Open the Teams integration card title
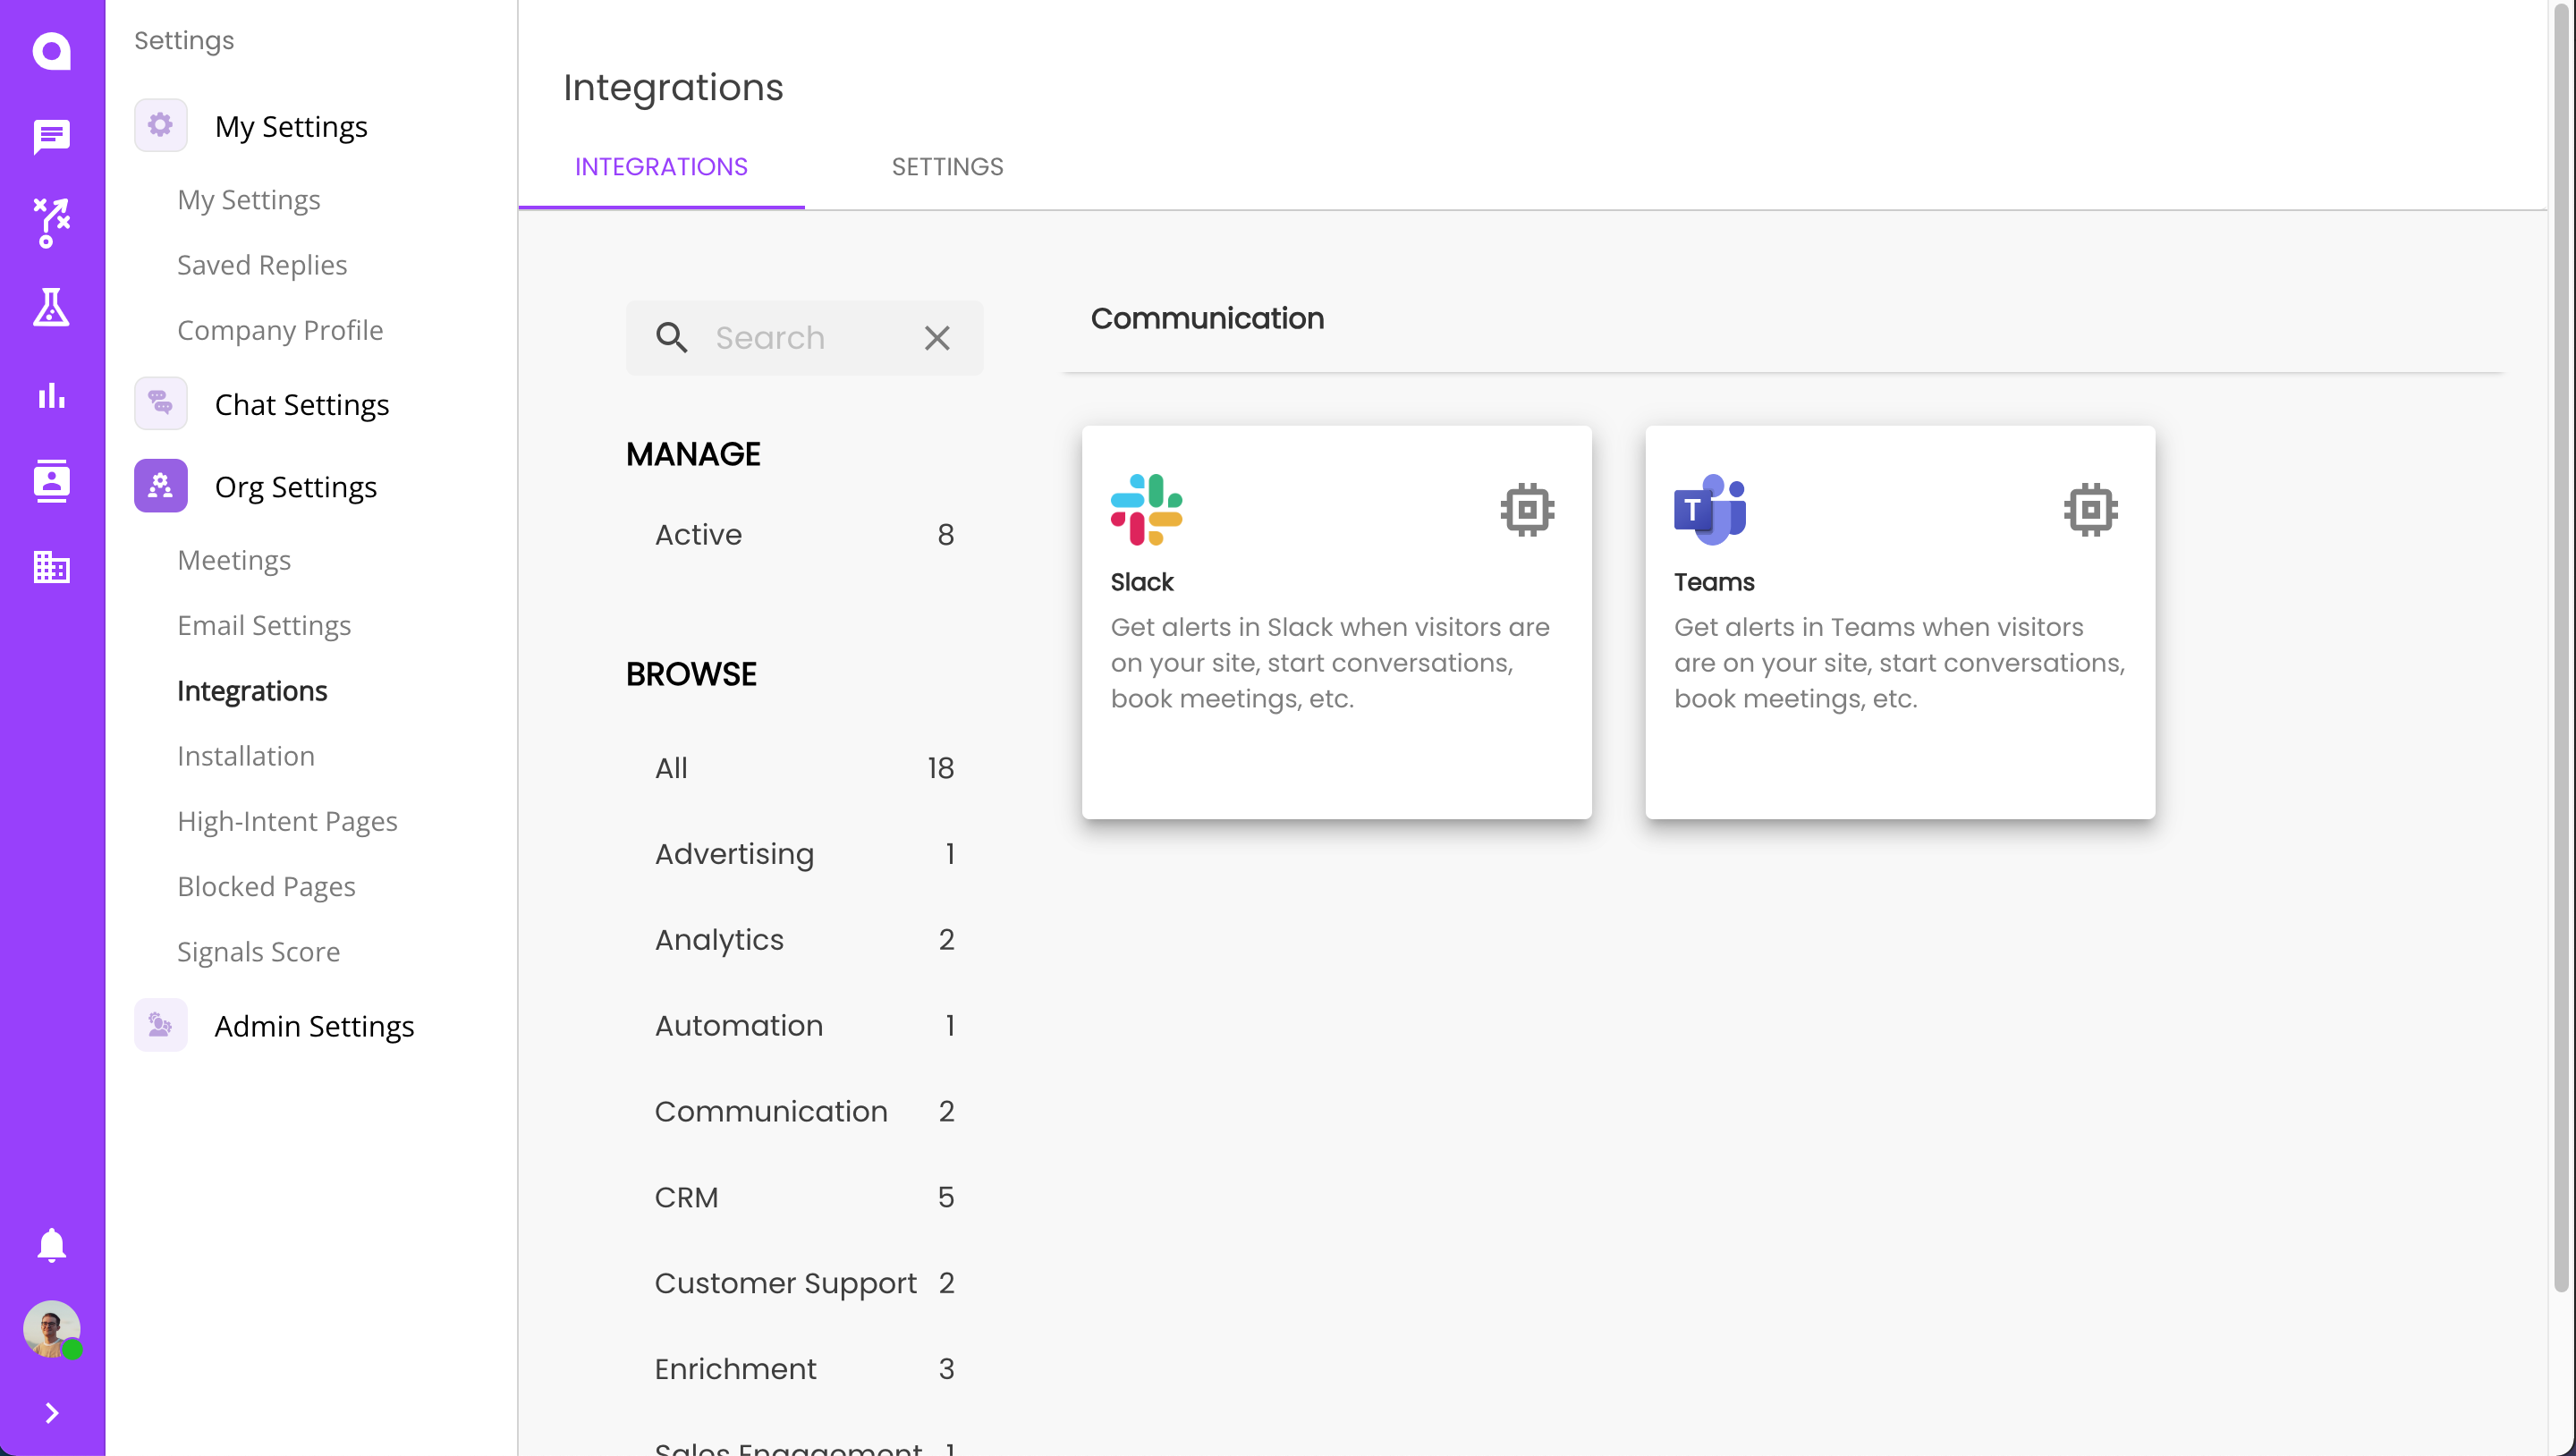 (x=1714, y=582)
